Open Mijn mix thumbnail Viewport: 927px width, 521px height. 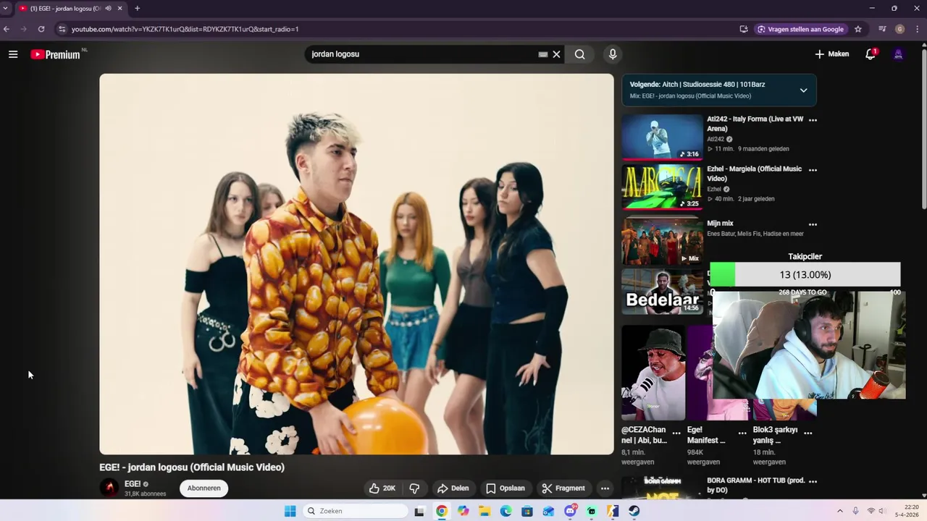(x=662, y=242)
